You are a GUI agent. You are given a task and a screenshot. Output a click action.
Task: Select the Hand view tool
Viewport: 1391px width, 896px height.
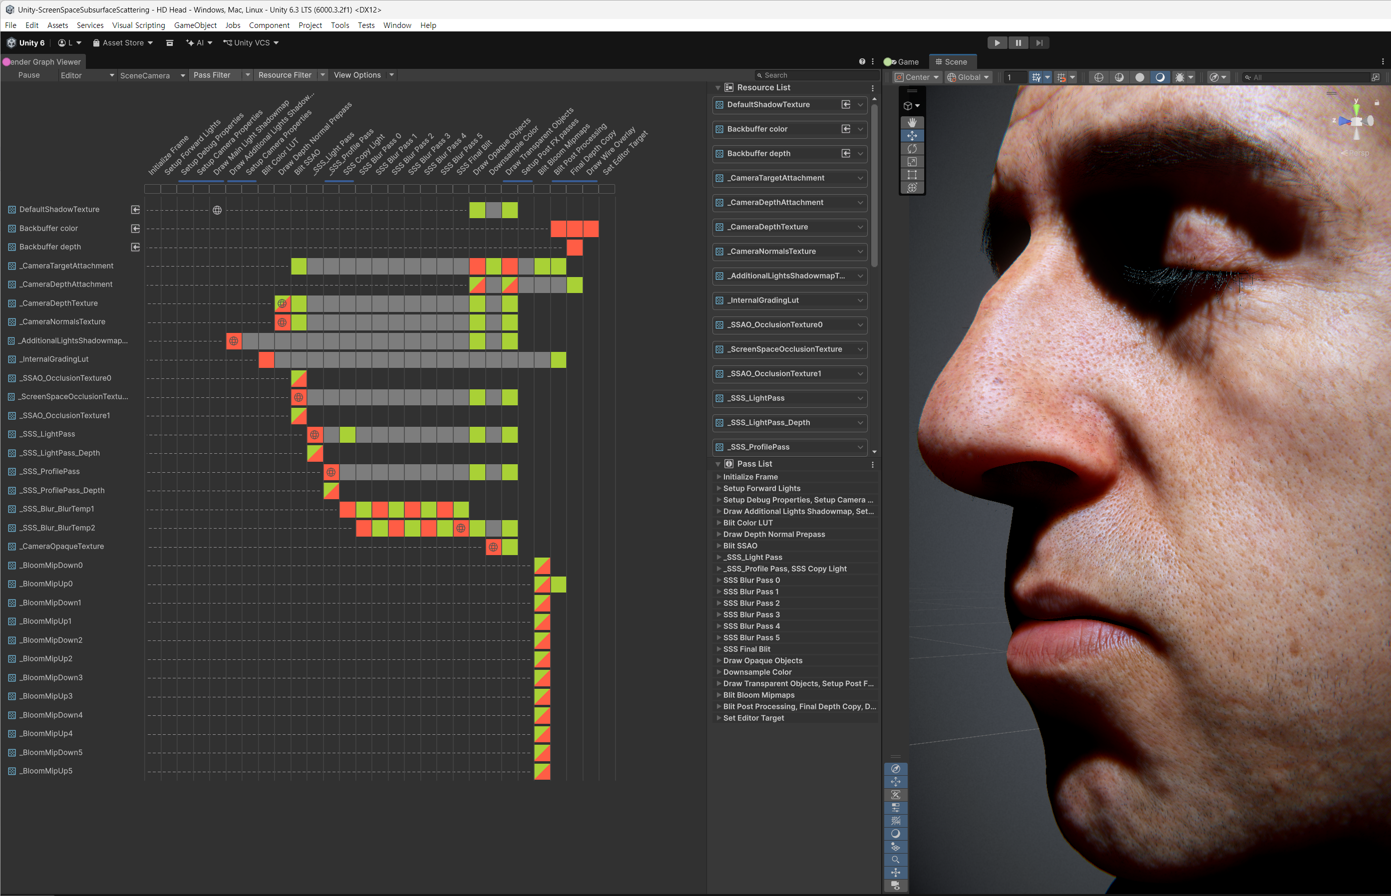click(x=911, y=123)
